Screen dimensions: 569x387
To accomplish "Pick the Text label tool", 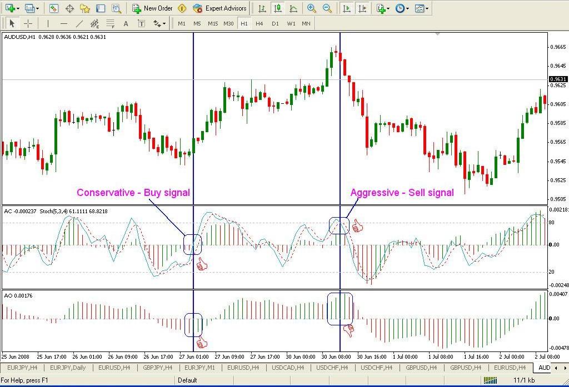I will pyautogui.click(x=126, y=23).
